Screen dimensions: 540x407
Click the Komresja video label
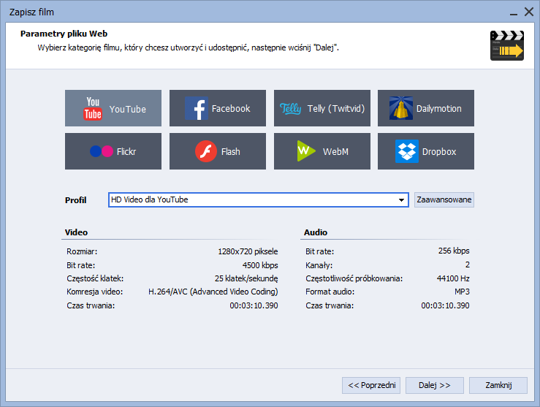point(95,292)
